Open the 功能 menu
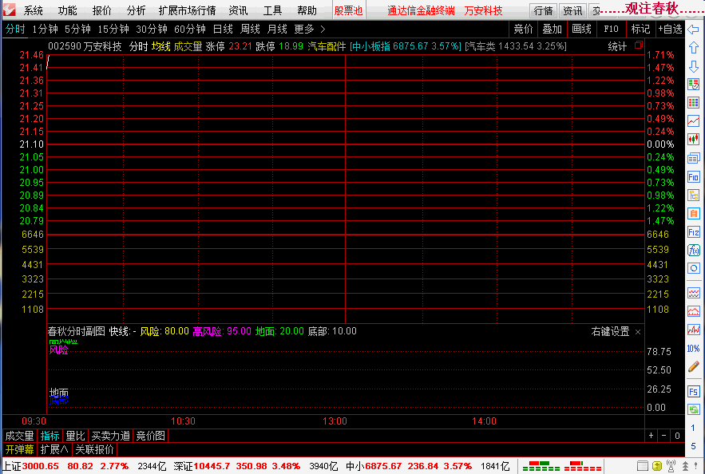Image resolution: width=705 pixels, height=474 pixels. 67,10
